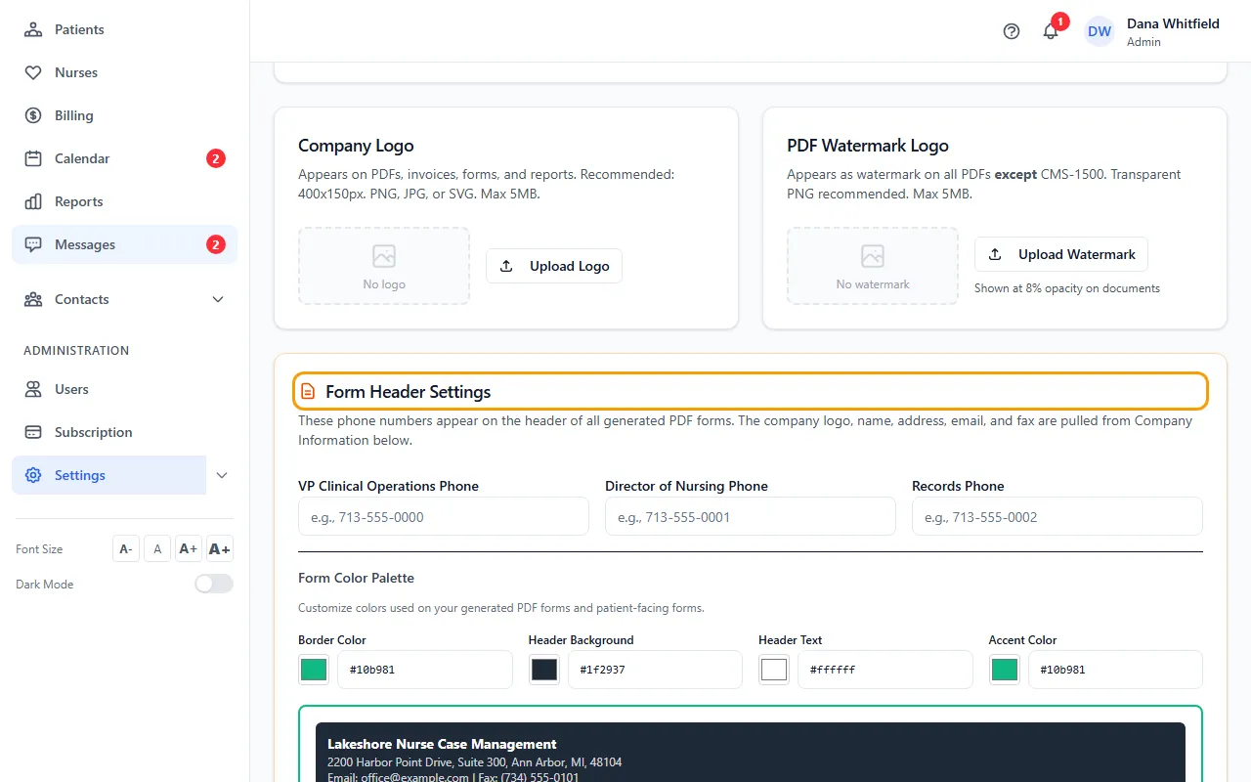Click the Director of Nursing Phone field

point(751,516)
